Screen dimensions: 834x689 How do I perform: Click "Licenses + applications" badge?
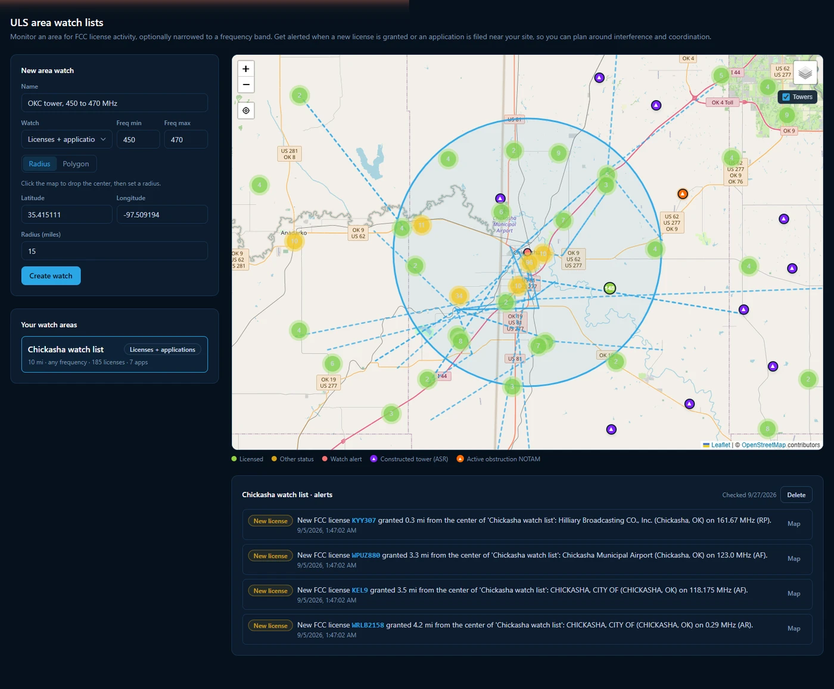(162, 350)
